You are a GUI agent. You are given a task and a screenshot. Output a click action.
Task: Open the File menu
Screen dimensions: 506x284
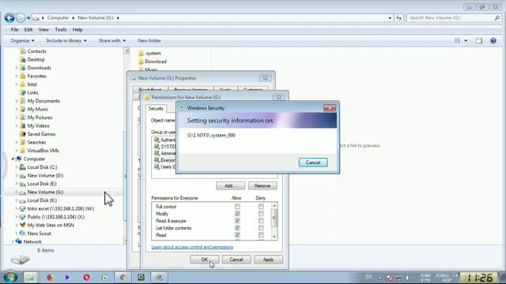point(14,30)
